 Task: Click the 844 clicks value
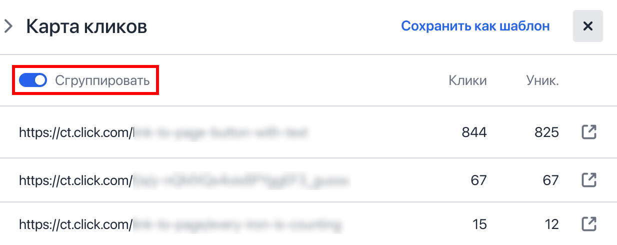point(474,132)
